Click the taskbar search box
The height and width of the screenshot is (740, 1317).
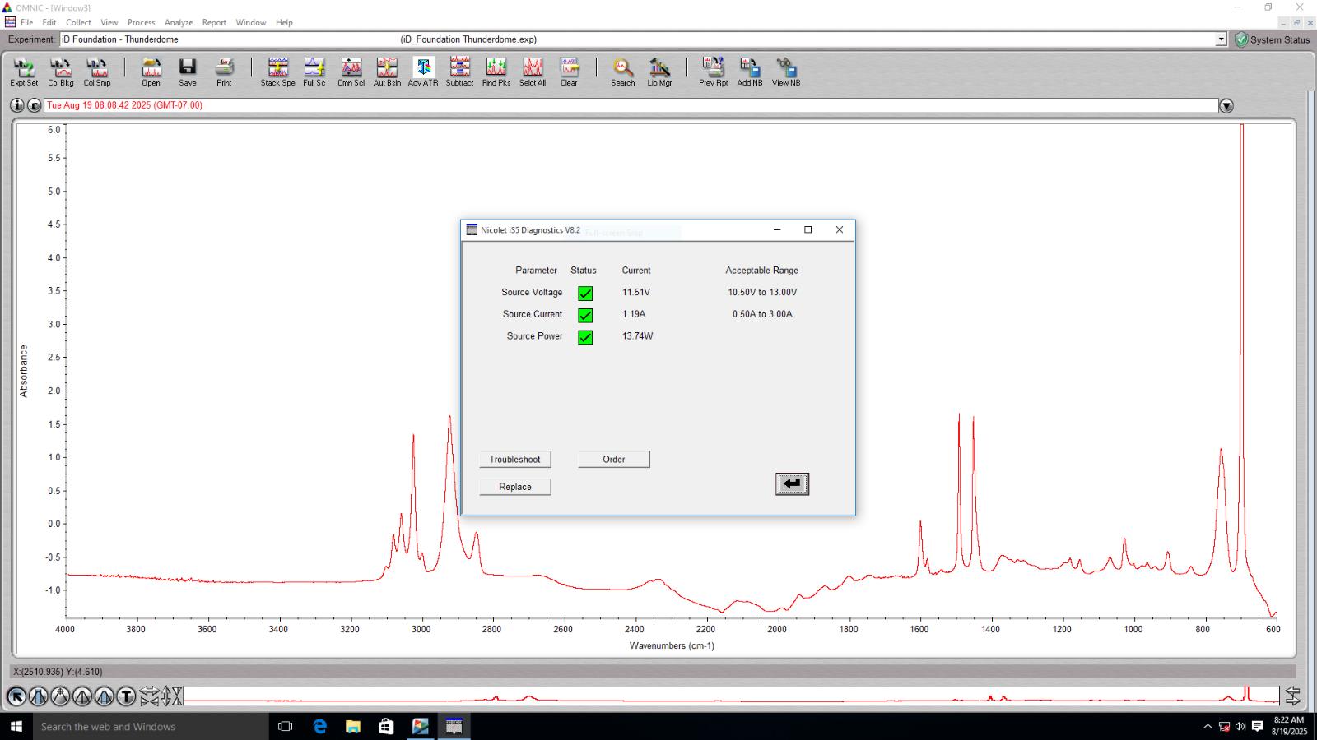point(151,726)
